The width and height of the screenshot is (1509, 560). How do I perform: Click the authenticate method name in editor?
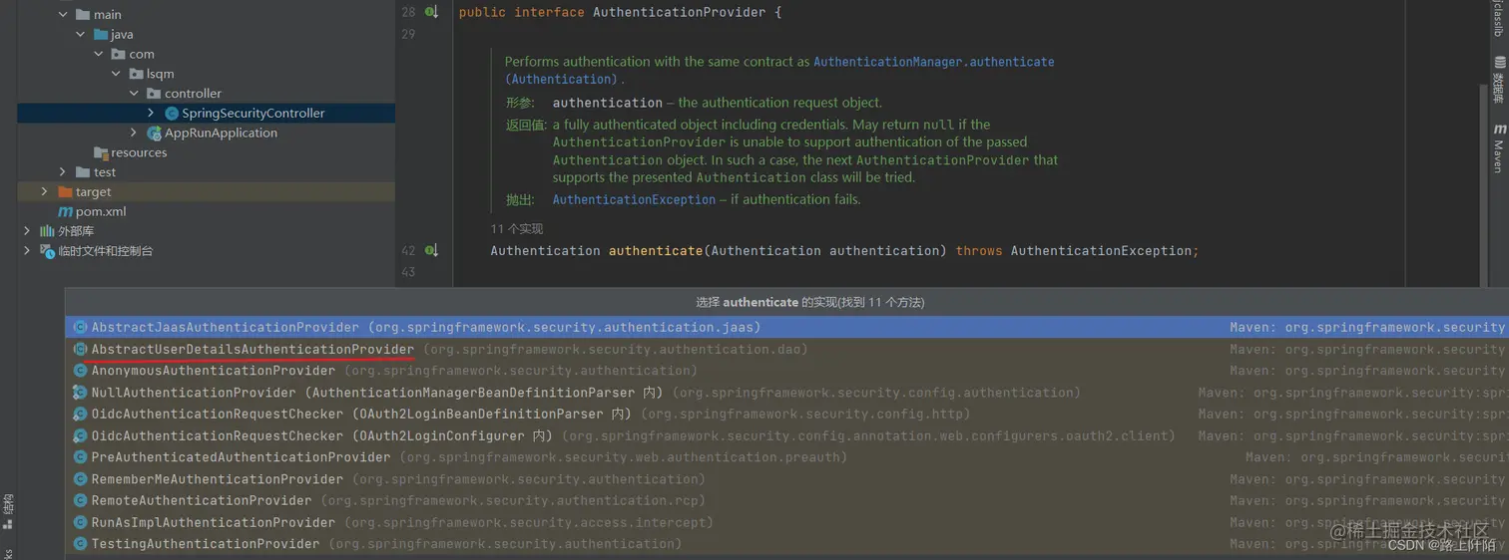click(x=656, y=251)
